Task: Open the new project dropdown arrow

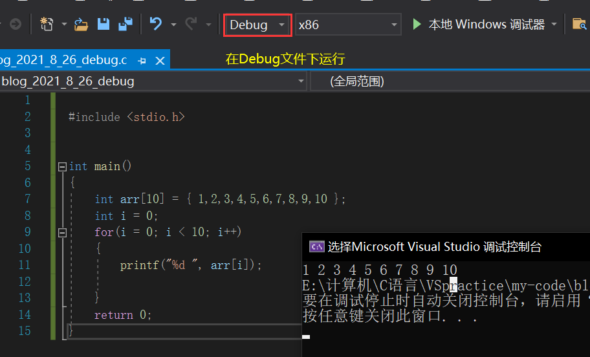Action: [x=64, y=25]
